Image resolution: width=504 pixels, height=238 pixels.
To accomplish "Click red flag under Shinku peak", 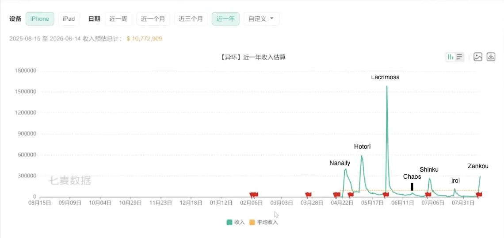I will pos(428,195).
